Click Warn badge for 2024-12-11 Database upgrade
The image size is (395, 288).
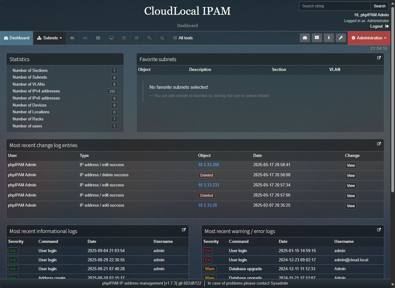point(210,269)
